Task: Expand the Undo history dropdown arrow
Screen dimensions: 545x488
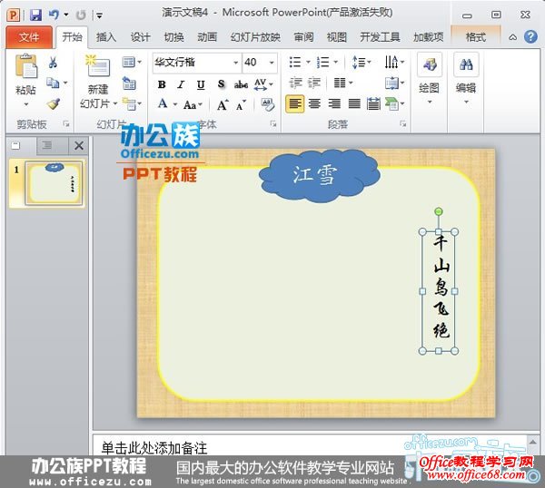Action: point(66,15)
